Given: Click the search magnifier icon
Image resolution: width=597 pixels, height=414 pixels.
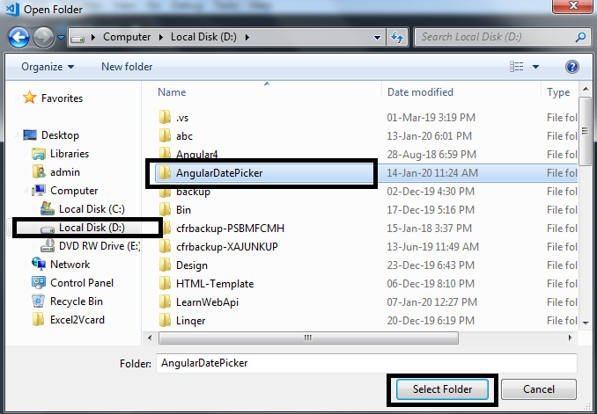Looking at the screenshot, I should (580, 37).
